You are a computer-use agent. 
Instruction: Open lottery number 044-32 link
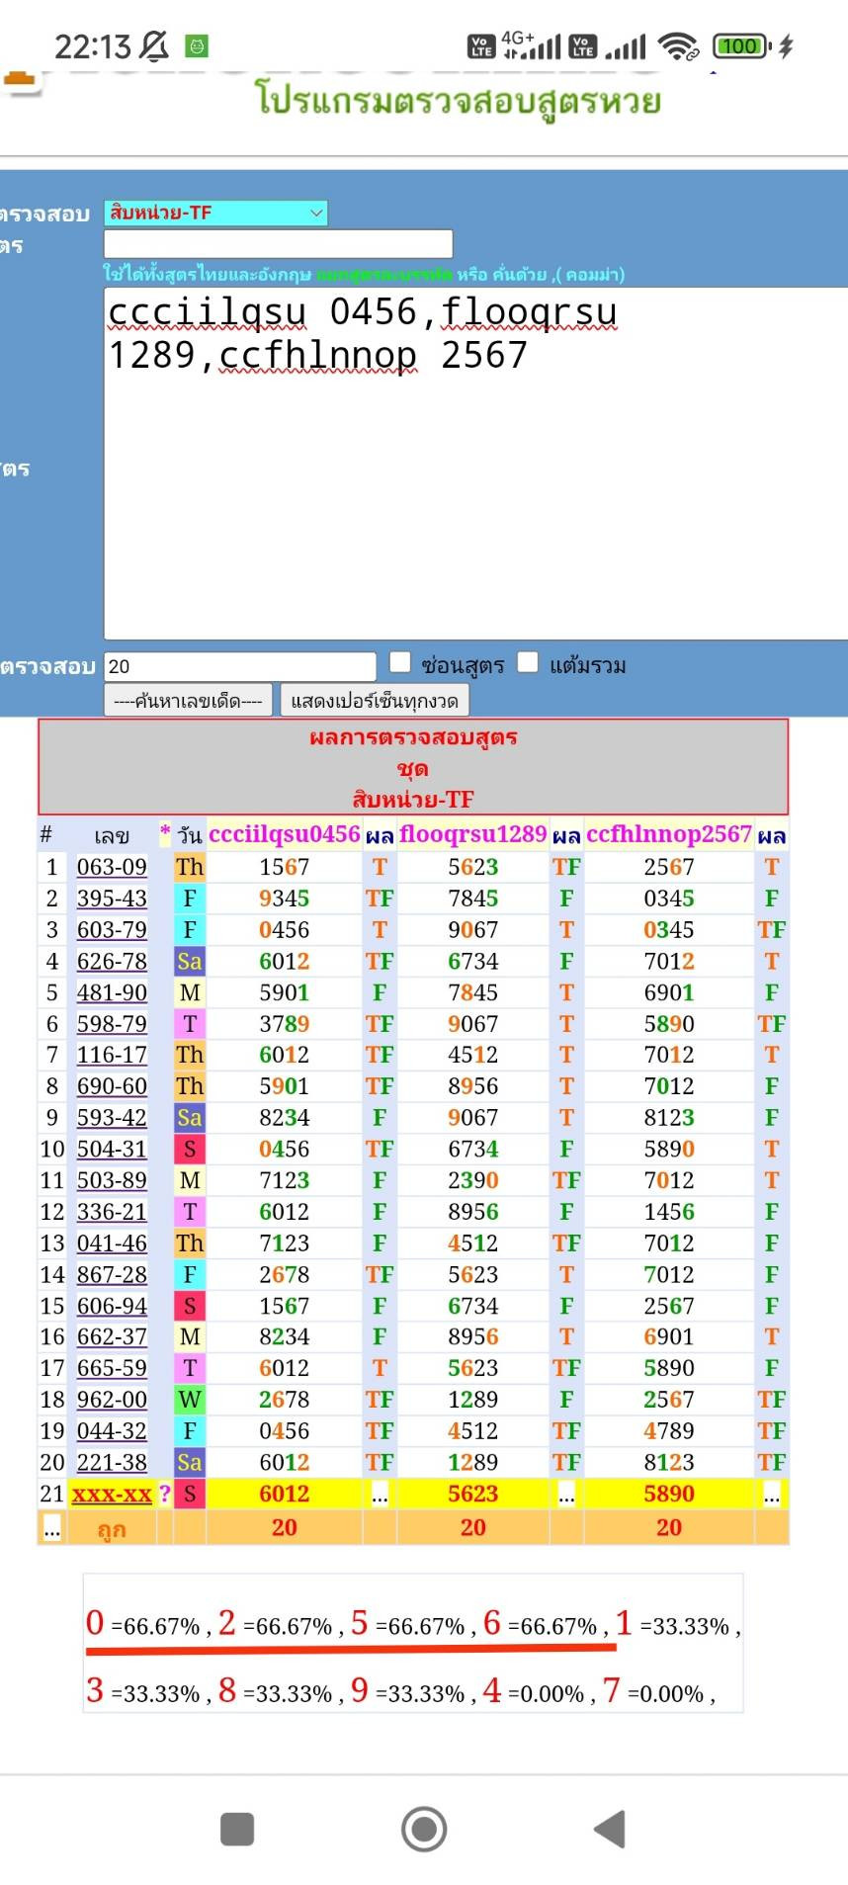point(112,1430)
